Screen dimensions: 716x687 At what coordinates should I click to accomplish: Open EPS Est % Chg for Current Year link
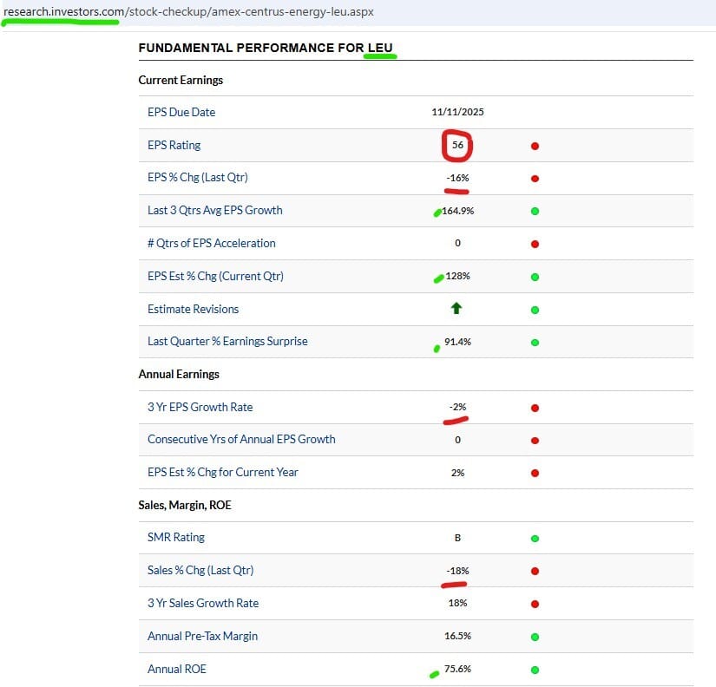pyautogui.click(x=223, y=472)
